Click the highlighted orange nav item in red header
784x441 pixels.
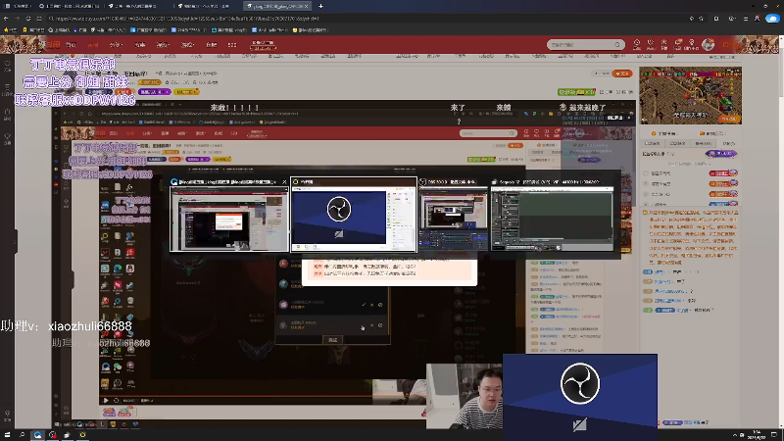(93, 45)
